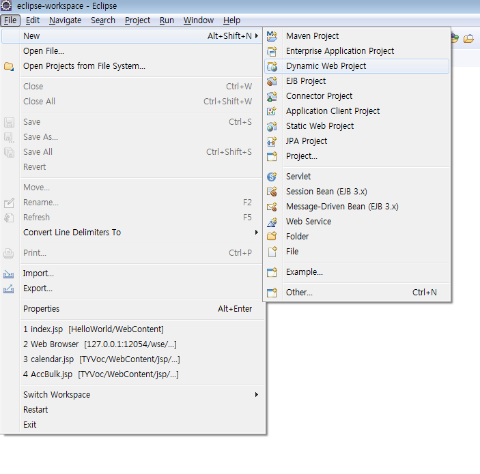
Task: Open recent file 1 index.jsp
Action: 132,329
